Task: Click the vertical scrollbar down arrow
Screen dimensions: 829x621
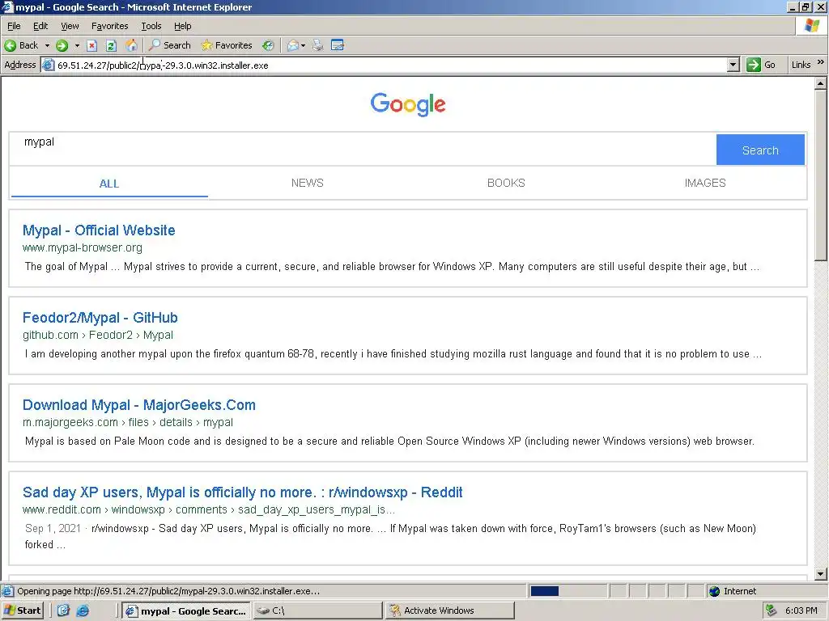Action: click(821, 573)
